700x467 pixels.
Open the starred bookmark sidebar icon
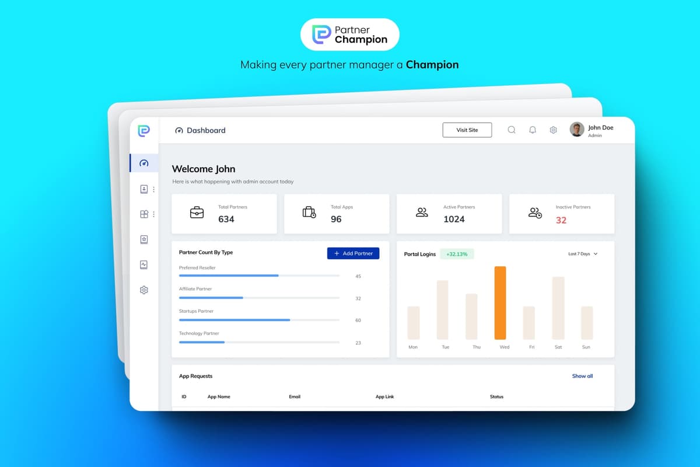tap(144, 239)
